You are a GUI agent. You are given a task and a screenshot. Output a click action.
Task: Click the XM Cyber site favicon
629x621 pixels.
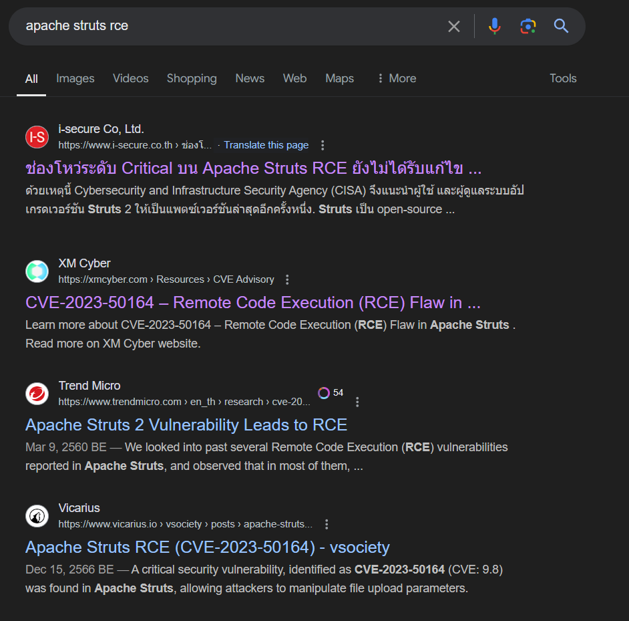(x=37, y=271)
